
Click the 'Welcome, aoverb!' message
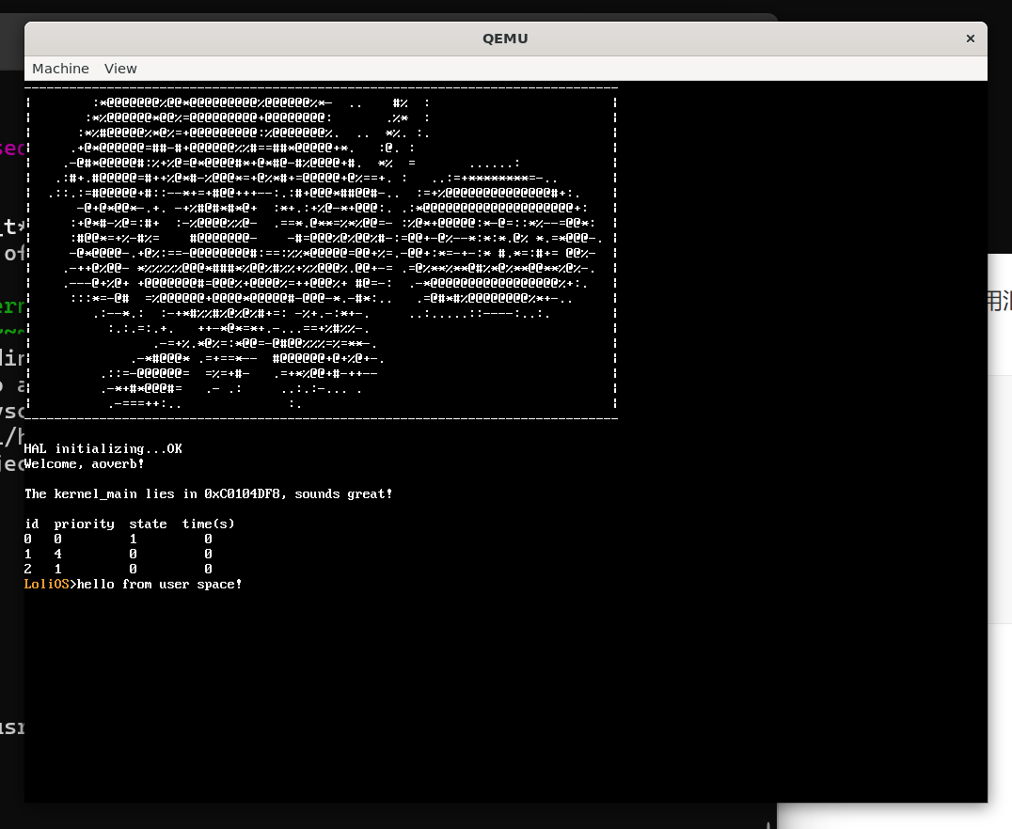click(84, 464)
